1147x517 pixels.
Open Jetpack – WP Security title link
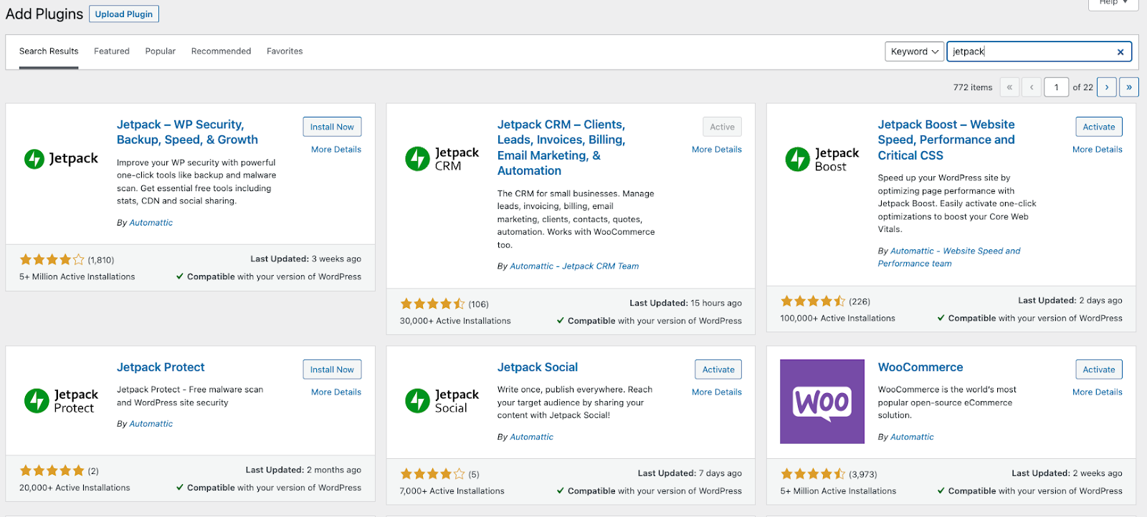pos(187,132)
